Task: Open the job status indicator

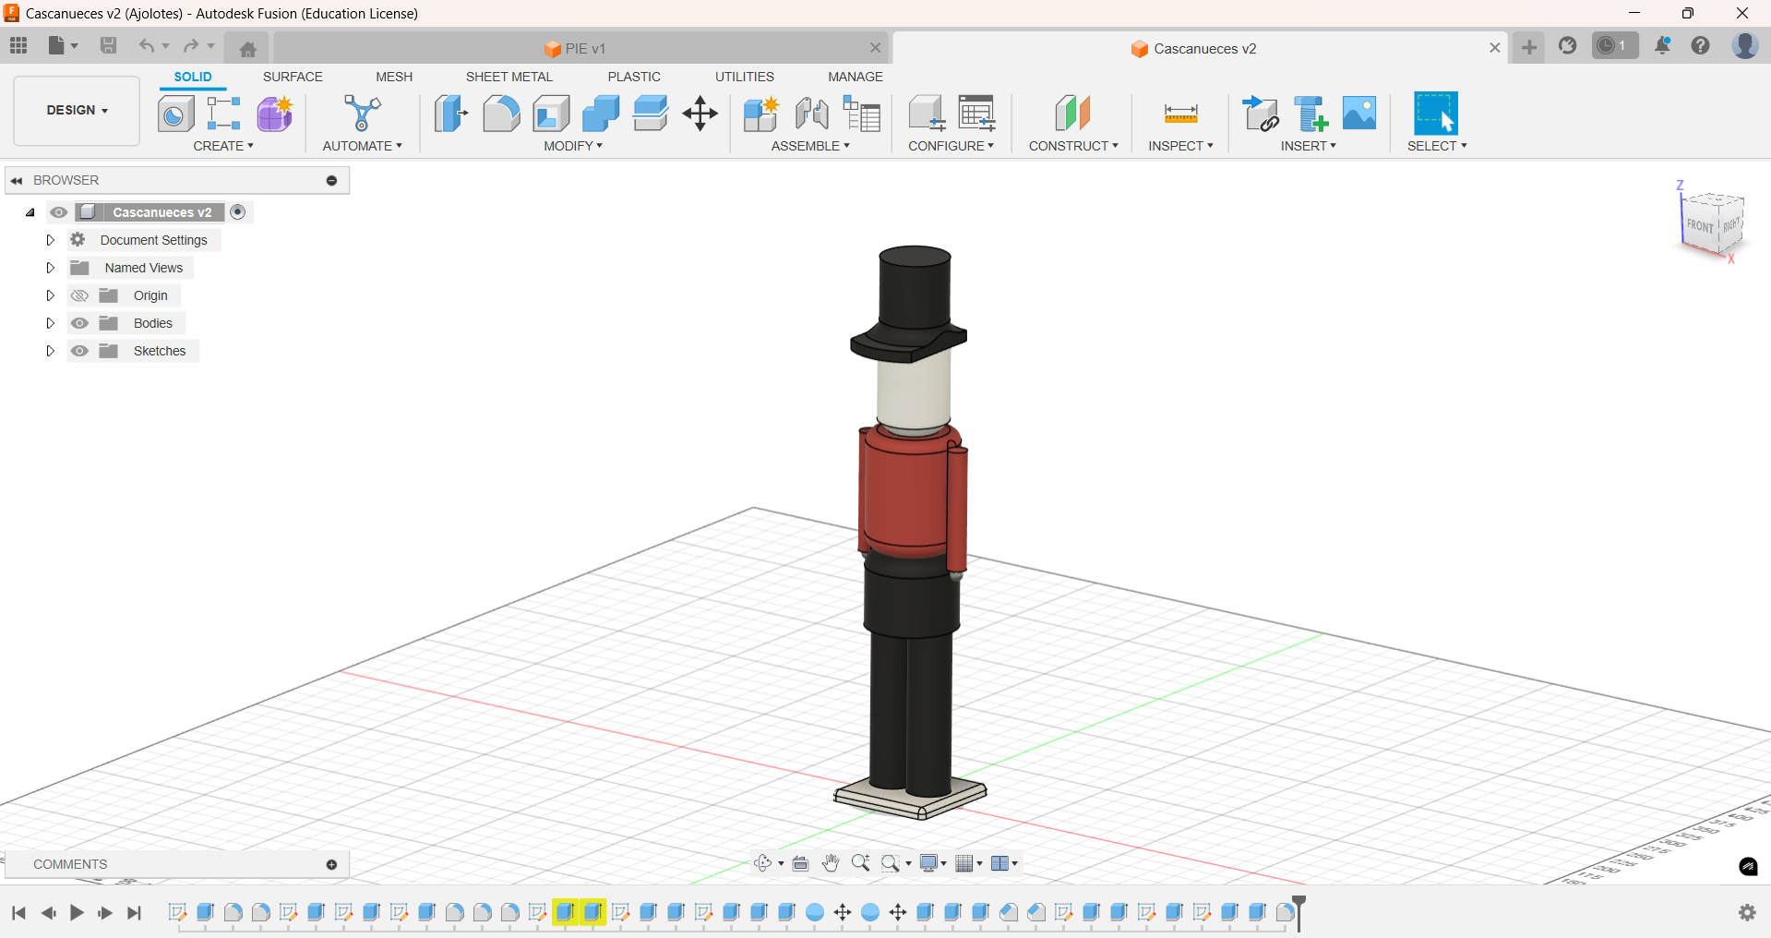Action: tap(1614, 46)
